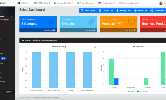Click the Contact List table icon
The image size is (166, 100).
[100, 11]
